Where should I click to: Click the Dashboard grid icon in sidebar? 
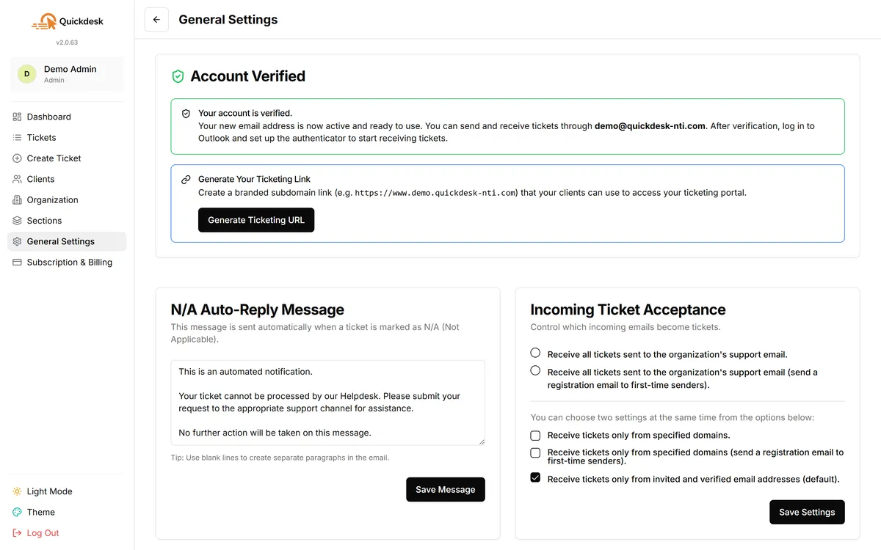click(18, 117)
